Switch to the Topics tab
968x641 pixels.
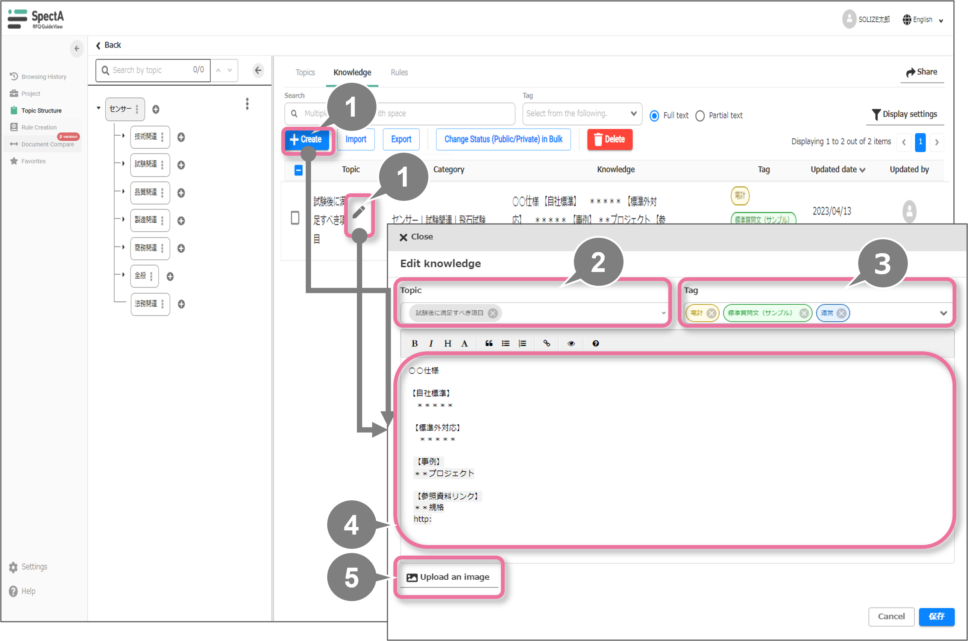click(305, 72)
